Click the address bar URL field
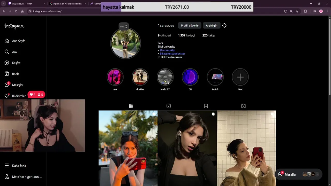This screenshot has width=331, height=186. pyautogui.click(x=155, y=11)
